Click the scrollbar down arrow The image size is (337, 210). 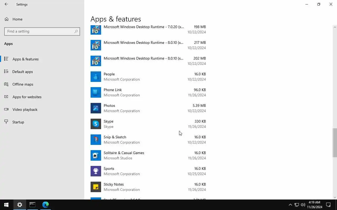click(x=335, y=197)
